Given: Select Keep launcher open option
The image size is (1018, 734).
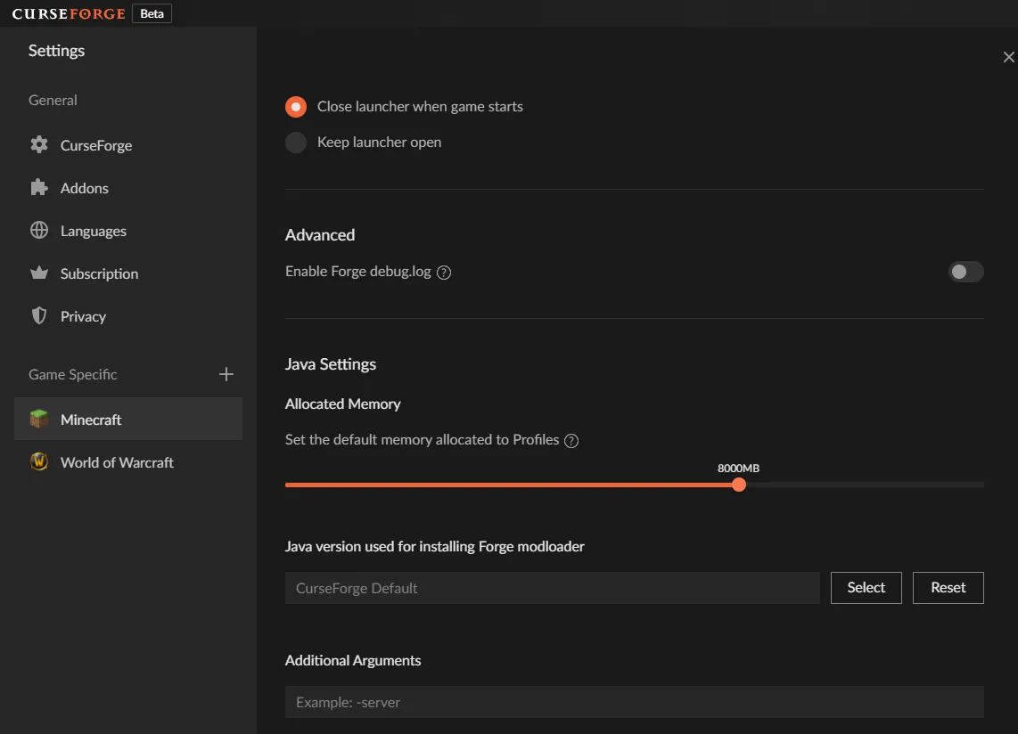Looking at the screenshot, I should click(296, 143).
